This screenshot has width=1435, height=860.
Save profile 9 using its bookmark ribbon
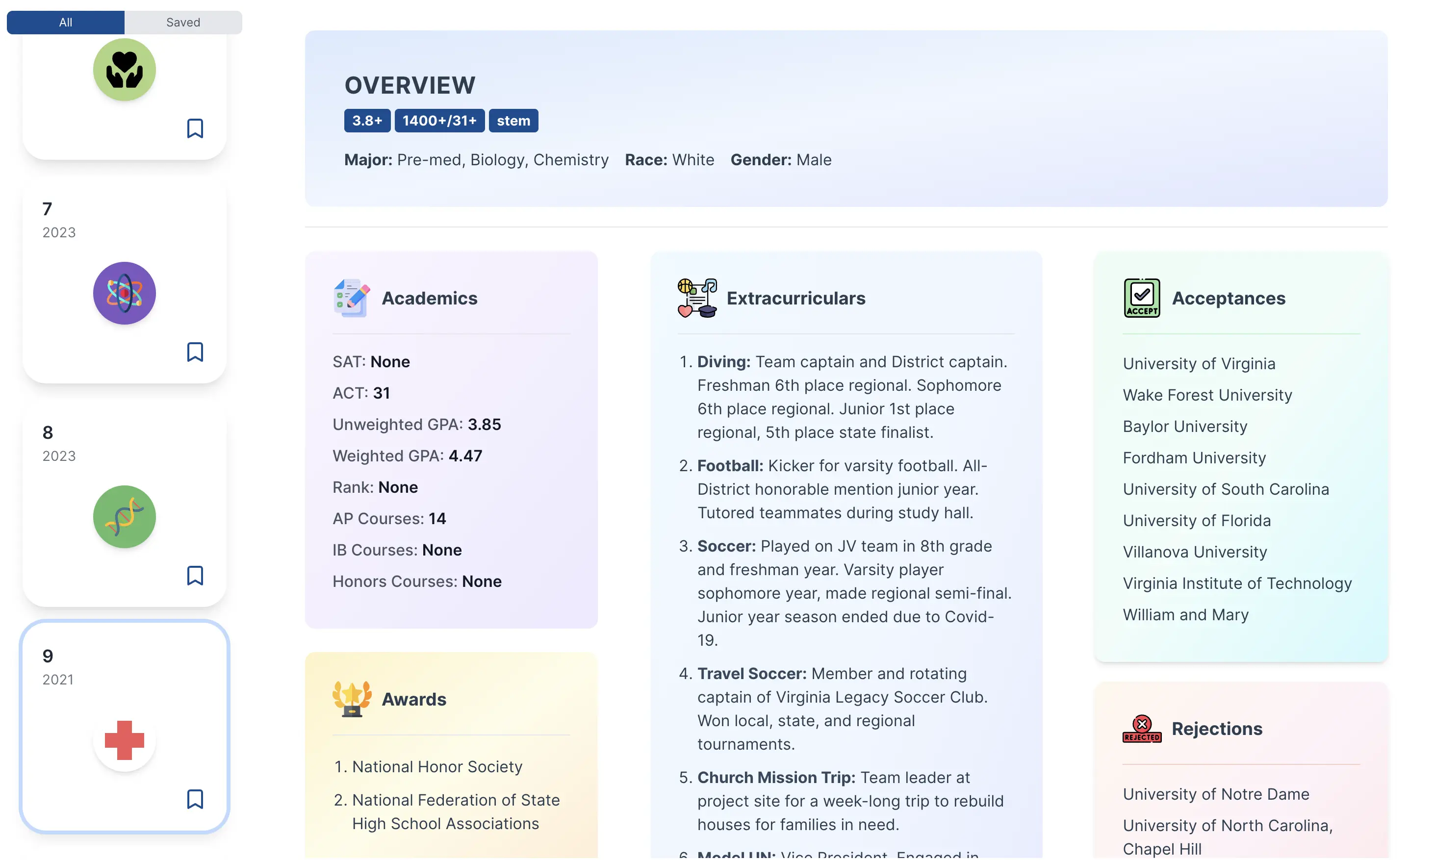[x=195, y=799]
